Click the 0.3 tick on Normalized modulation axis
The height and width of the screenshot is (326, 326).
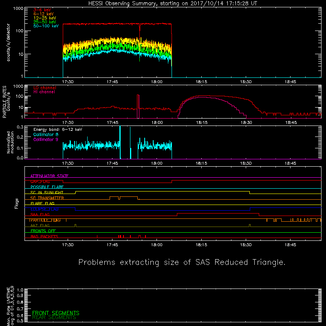[x=20, y=127]
